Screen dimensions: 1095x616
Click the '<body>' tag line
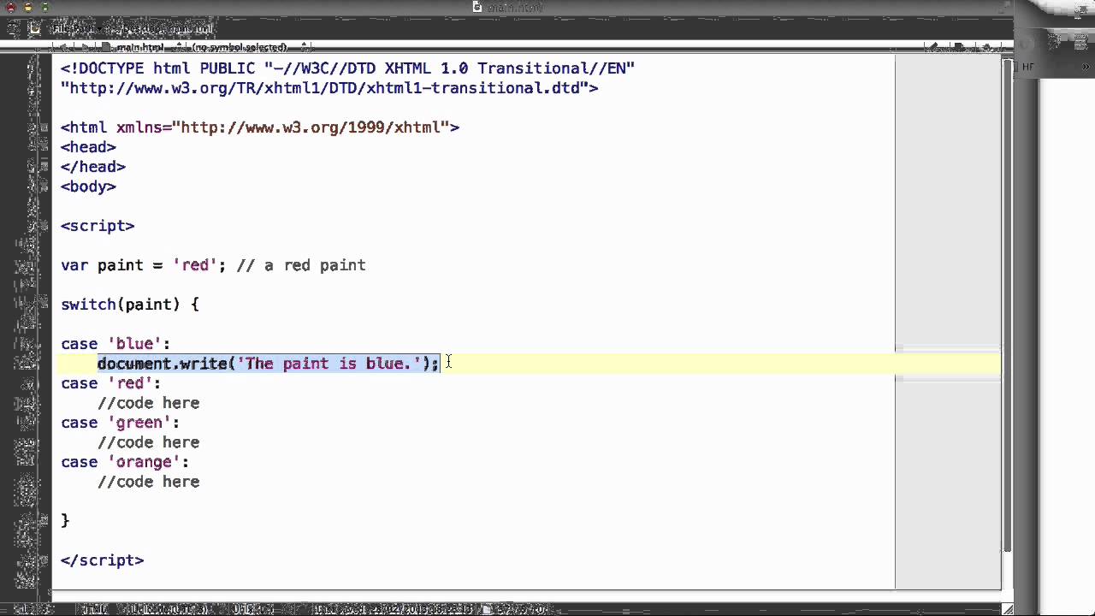click(x=88, y=187)
